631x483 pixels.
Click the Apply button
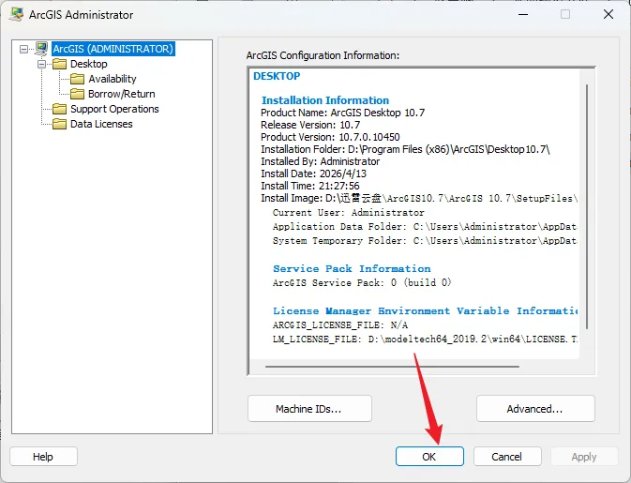coord(584,457)
